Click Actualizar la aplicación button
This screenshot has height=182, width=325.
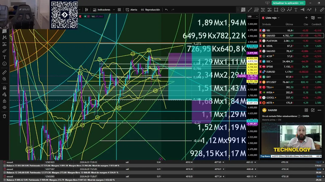click(288, 3)
